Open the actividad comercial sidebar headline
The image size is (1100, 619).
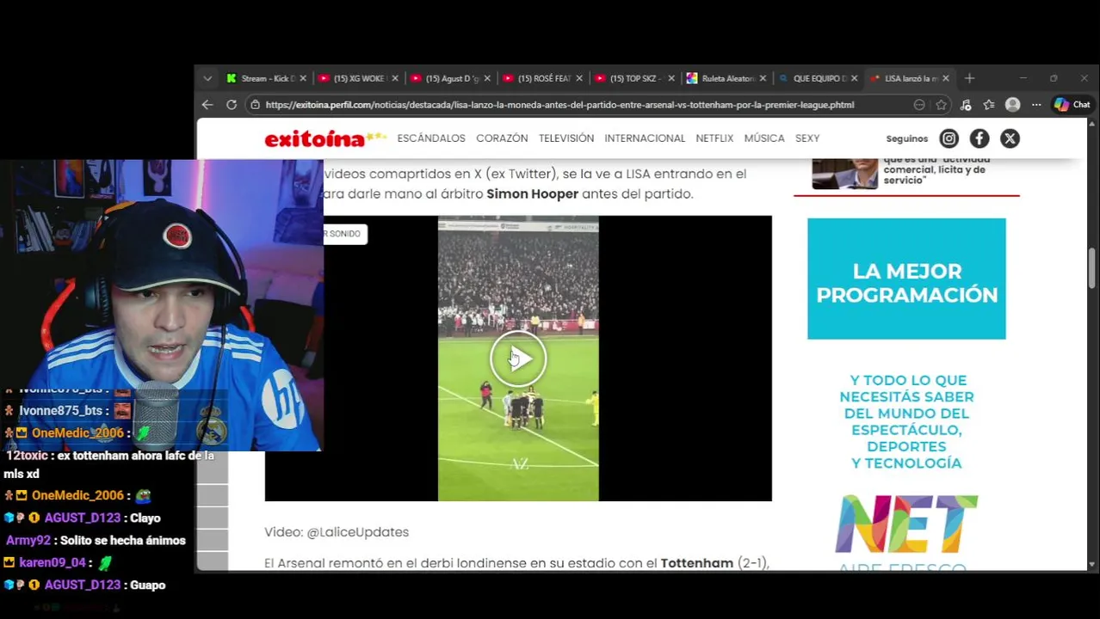(x=936, y=169)
